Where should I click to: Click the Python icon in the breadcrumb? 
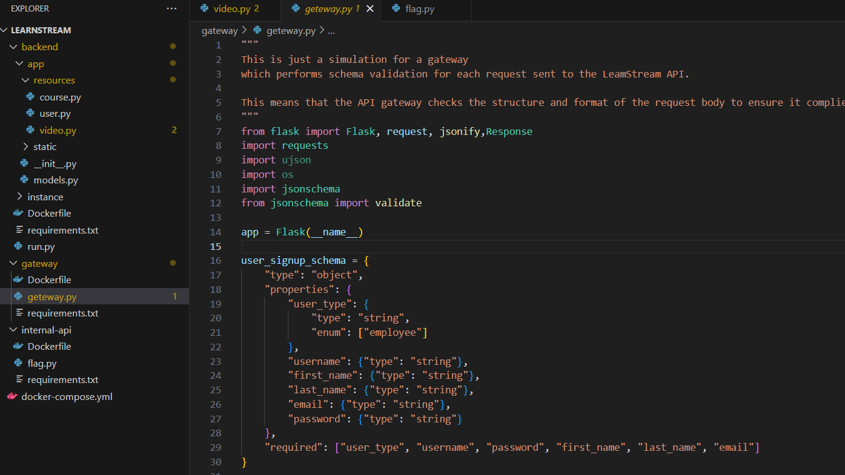[x=257, y=30]
